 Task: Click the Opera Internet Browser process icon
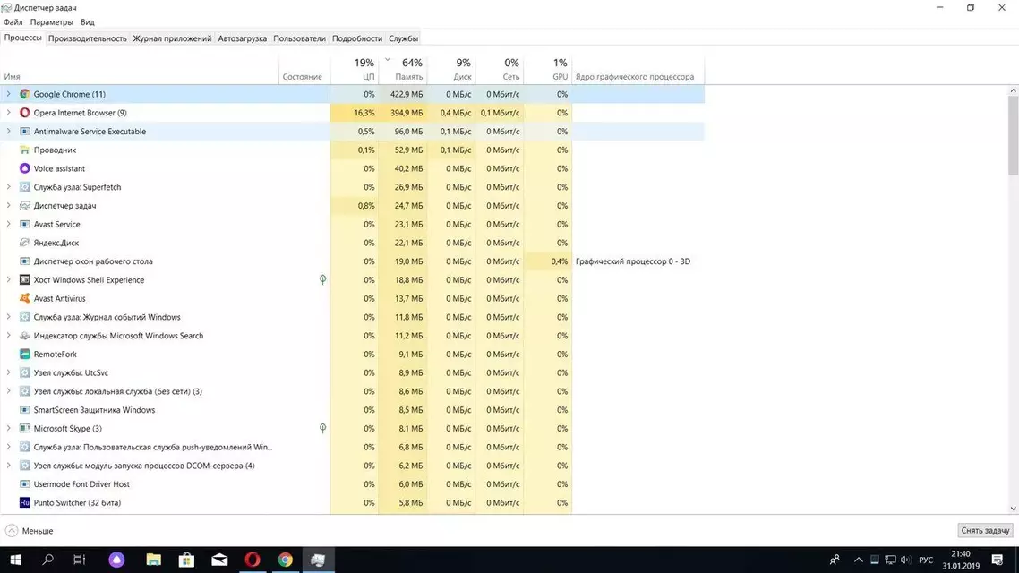(x=25, y=113)
